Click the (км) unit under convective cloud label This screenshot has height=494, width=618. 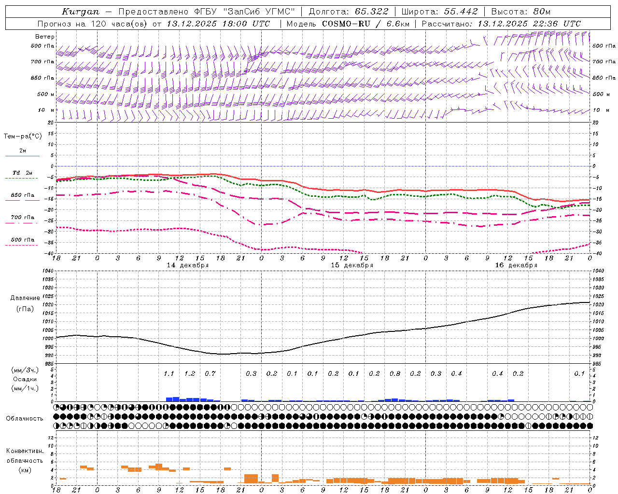click(25, 470)
